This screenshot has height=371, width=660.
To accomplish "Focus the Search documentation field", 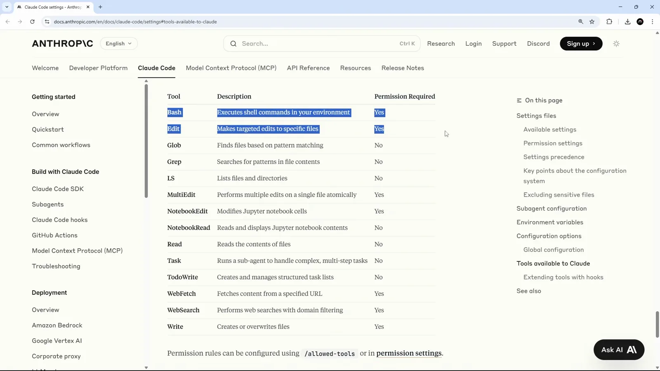I will click(x=322, y=43).
